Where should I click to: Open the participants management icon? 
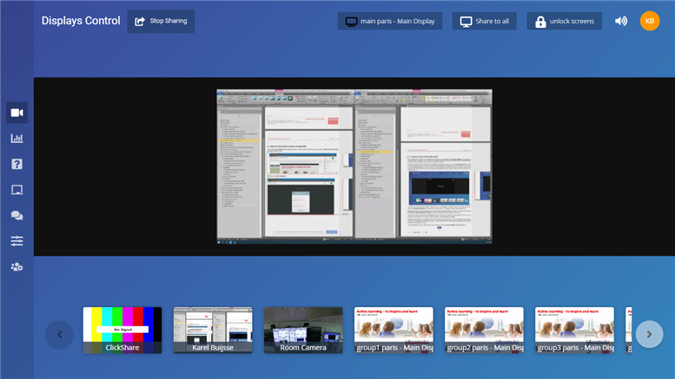coord(17,266)
